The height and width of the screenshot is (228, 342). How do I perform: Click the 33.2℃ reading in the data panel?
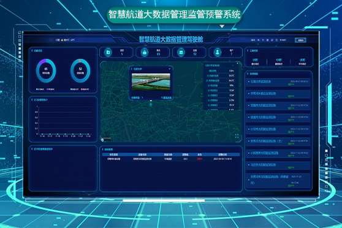click(x=232, y=76)
